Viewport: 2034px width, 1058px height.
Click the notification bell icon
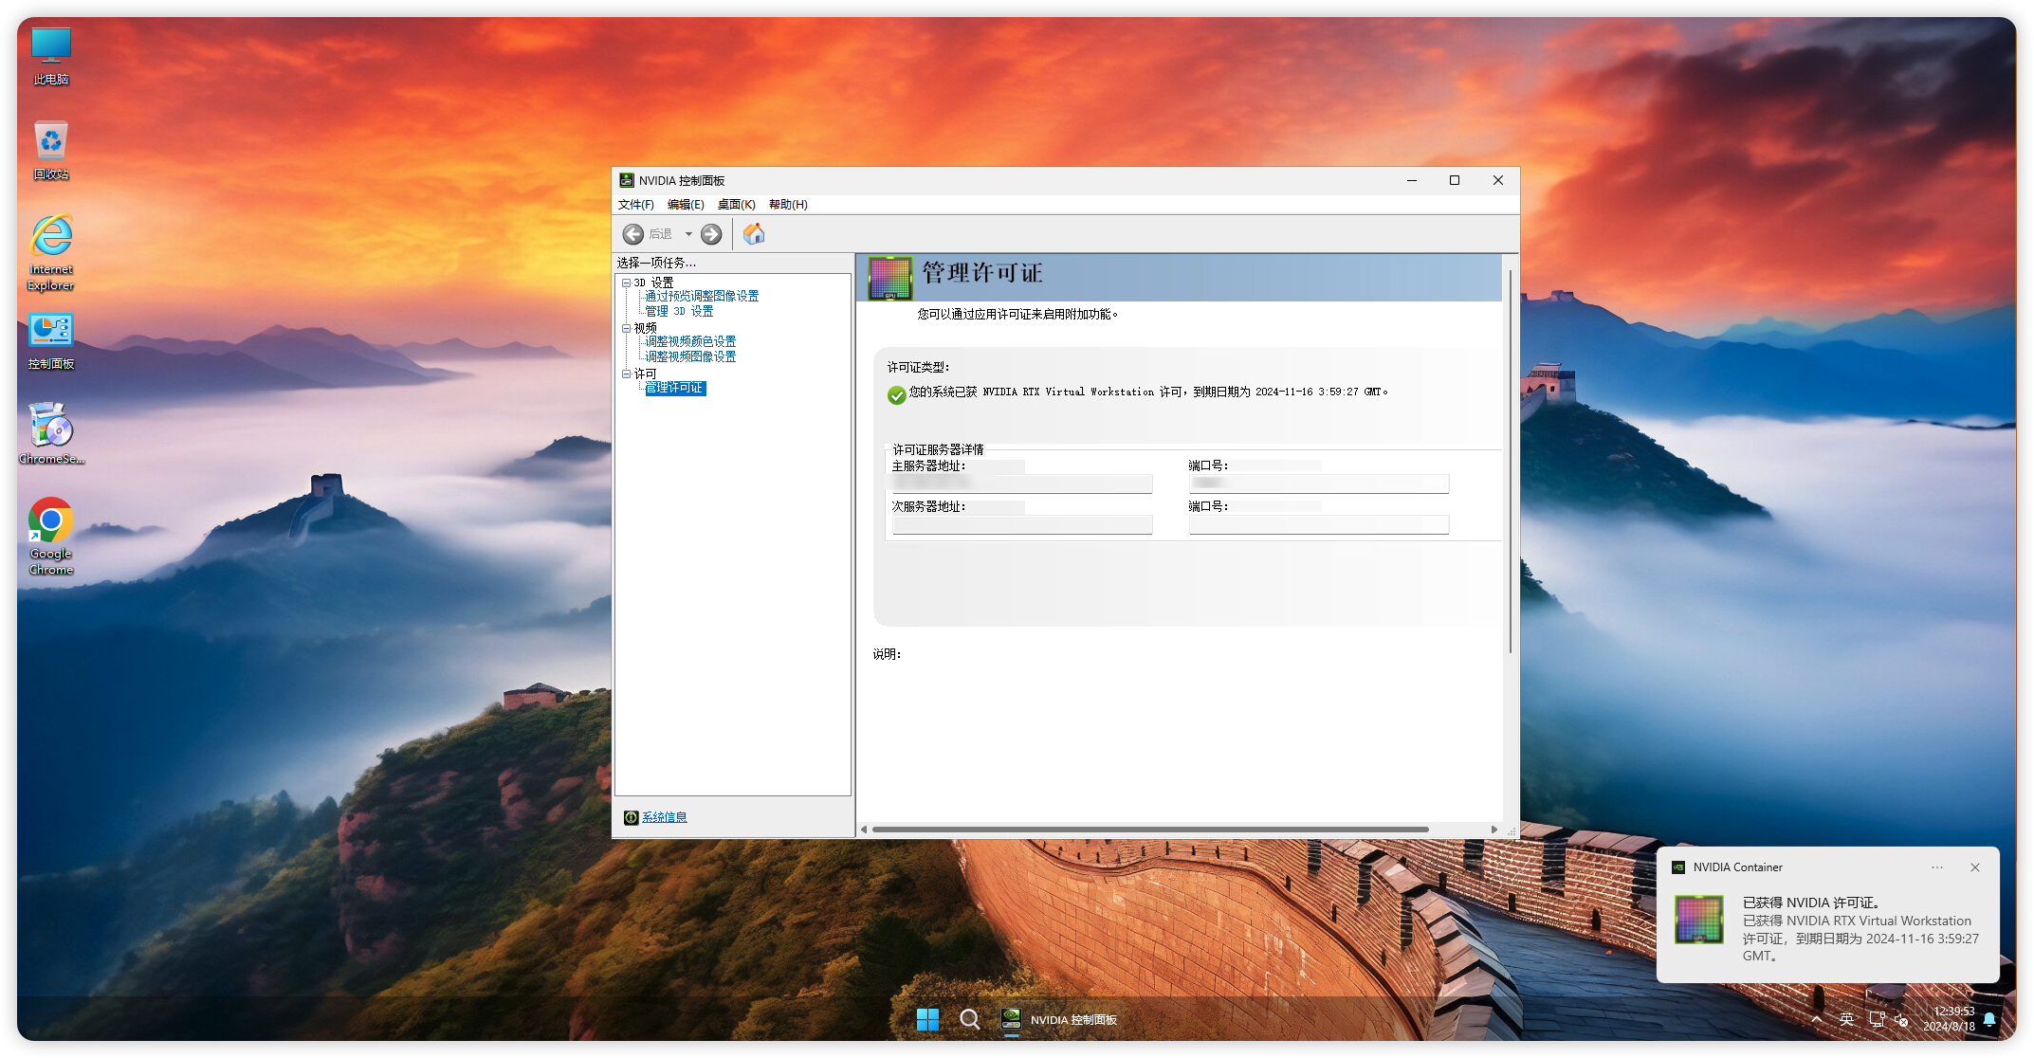[x=1989, y=1019]
